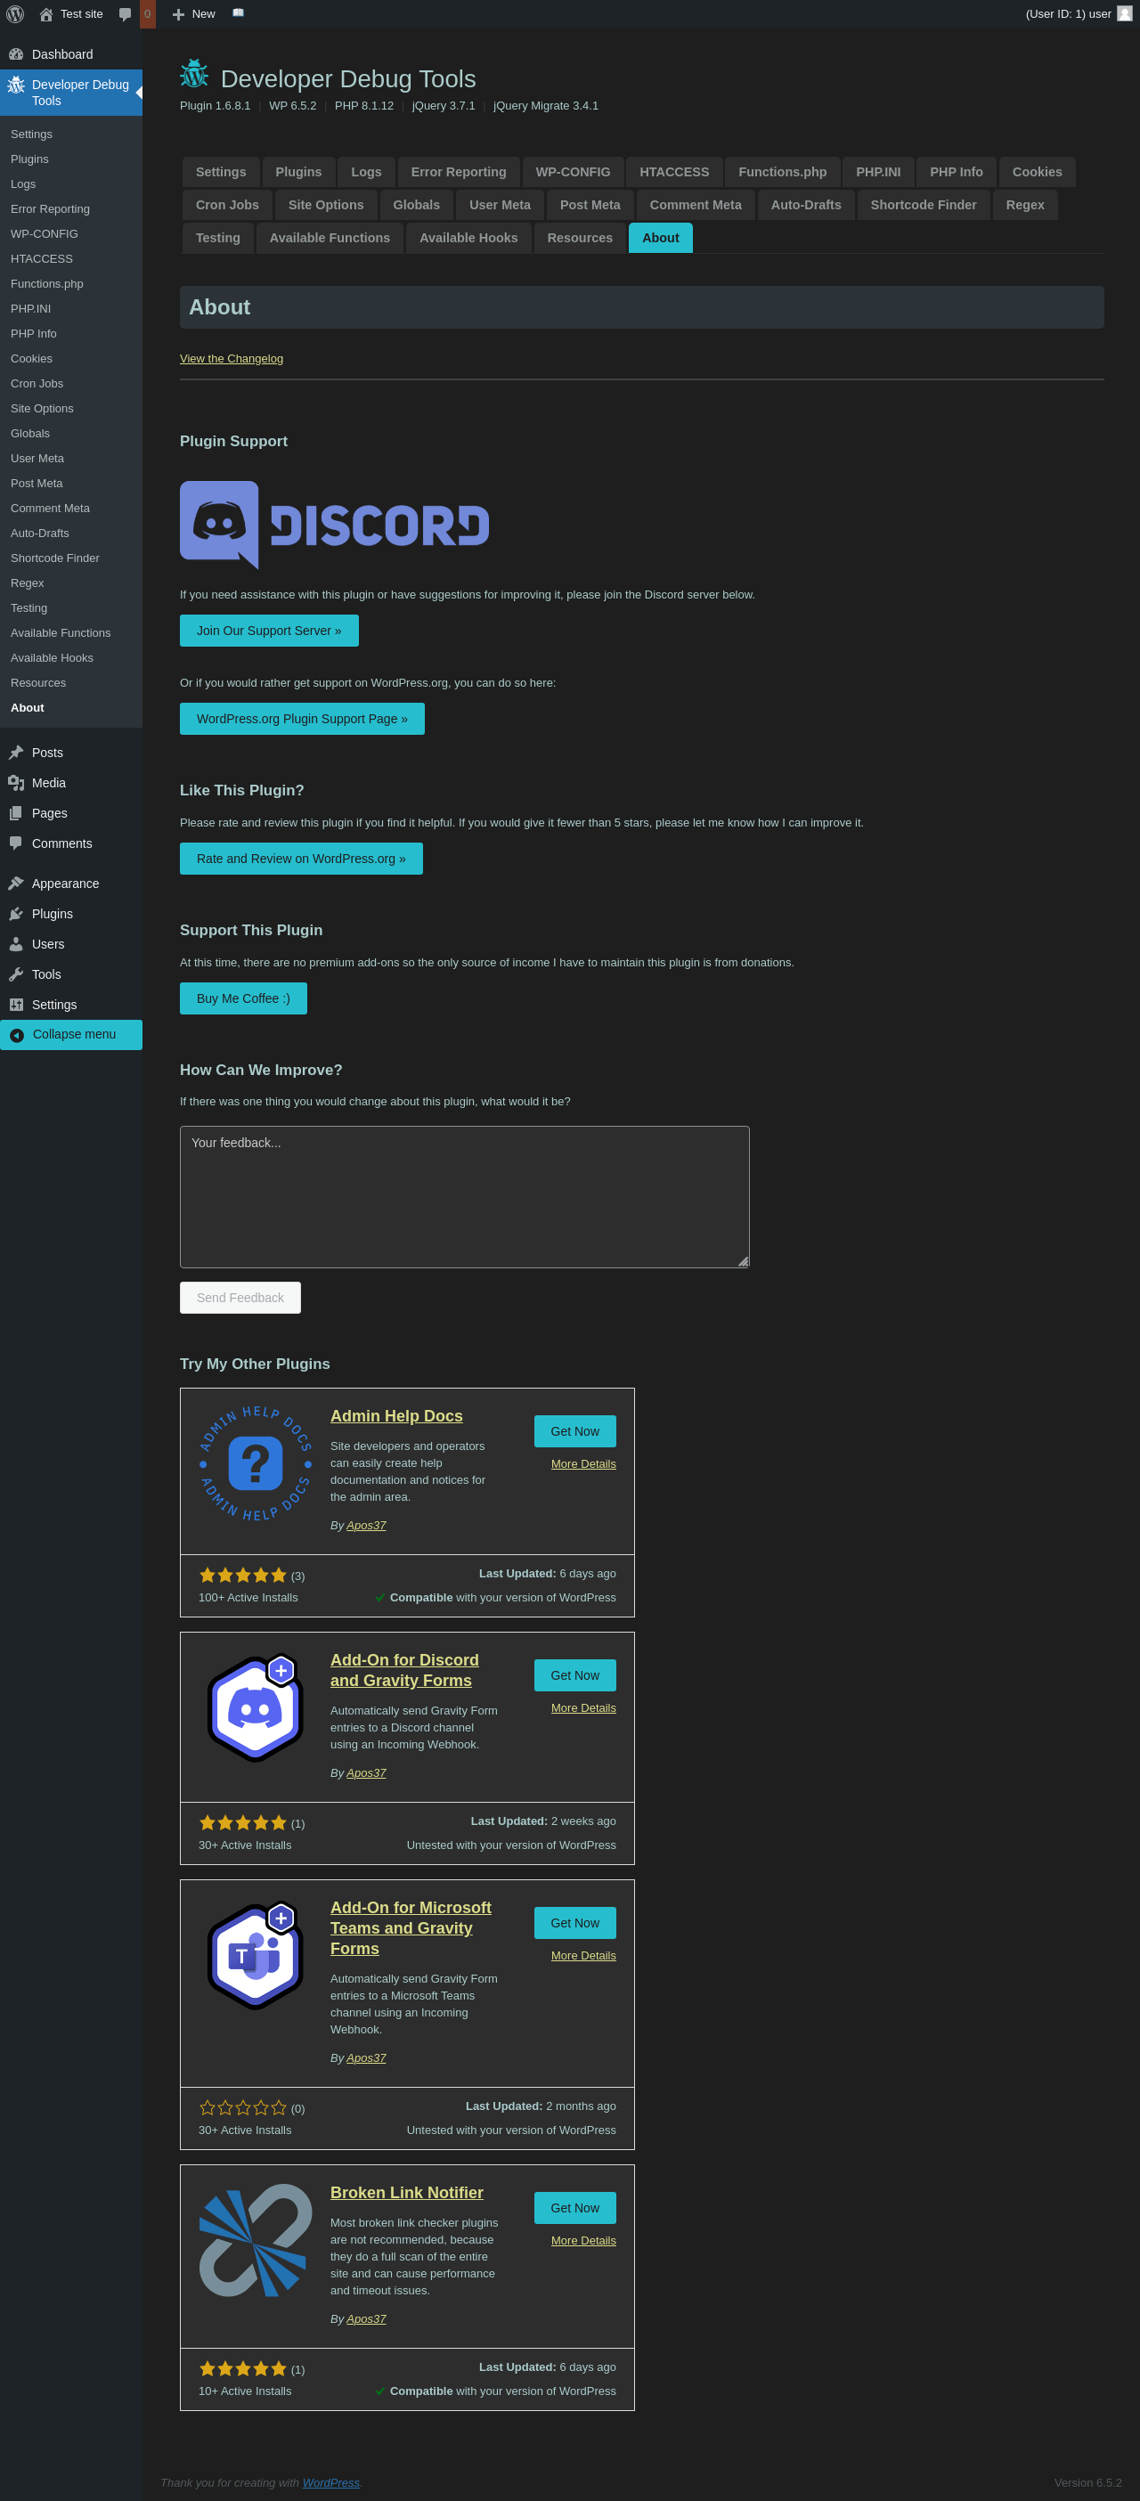Focus the Your feedback text area

(464, 1196)
